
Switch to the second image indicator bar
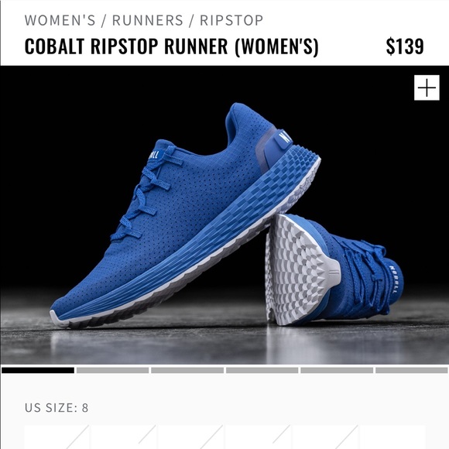112,371
